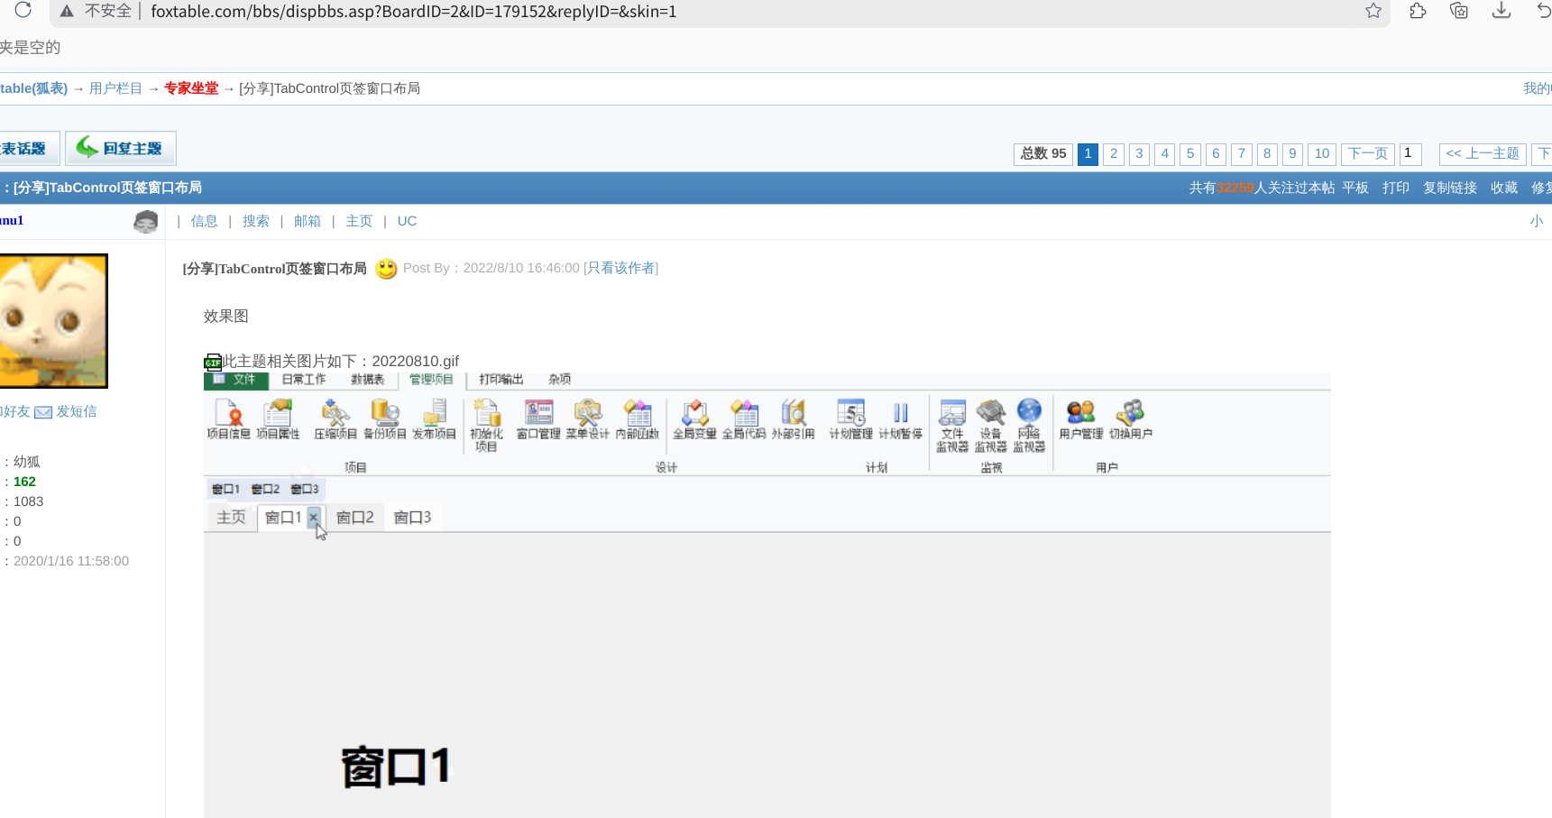
Task: Go to previous topic via 上一主题
Action: (1483, 154)
